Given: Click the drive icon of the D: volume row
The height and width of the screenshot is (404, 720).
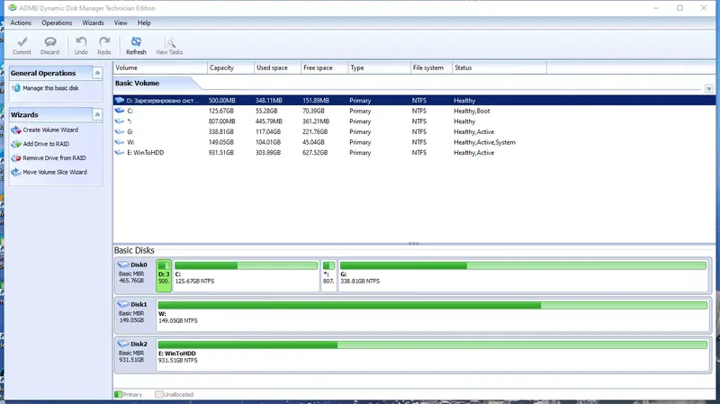Looking at the screenshot, I should click(x=120, y=100).
